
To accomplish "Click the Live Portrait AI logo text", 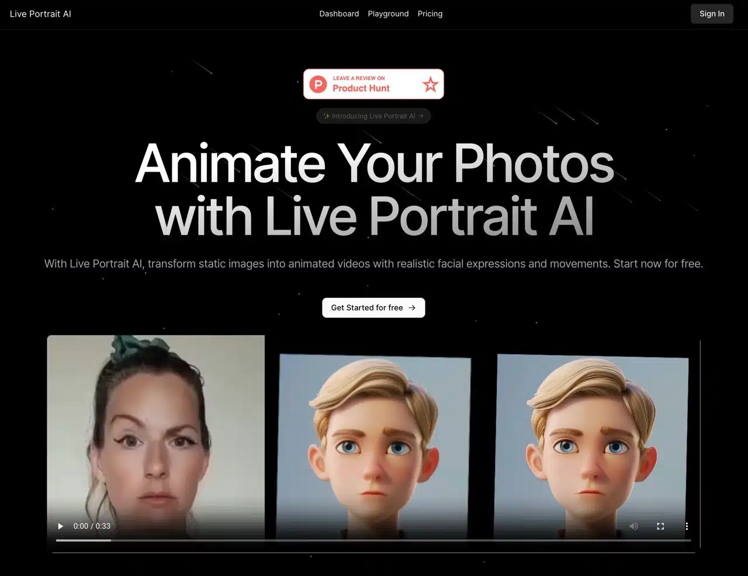I will click(40, 13).
